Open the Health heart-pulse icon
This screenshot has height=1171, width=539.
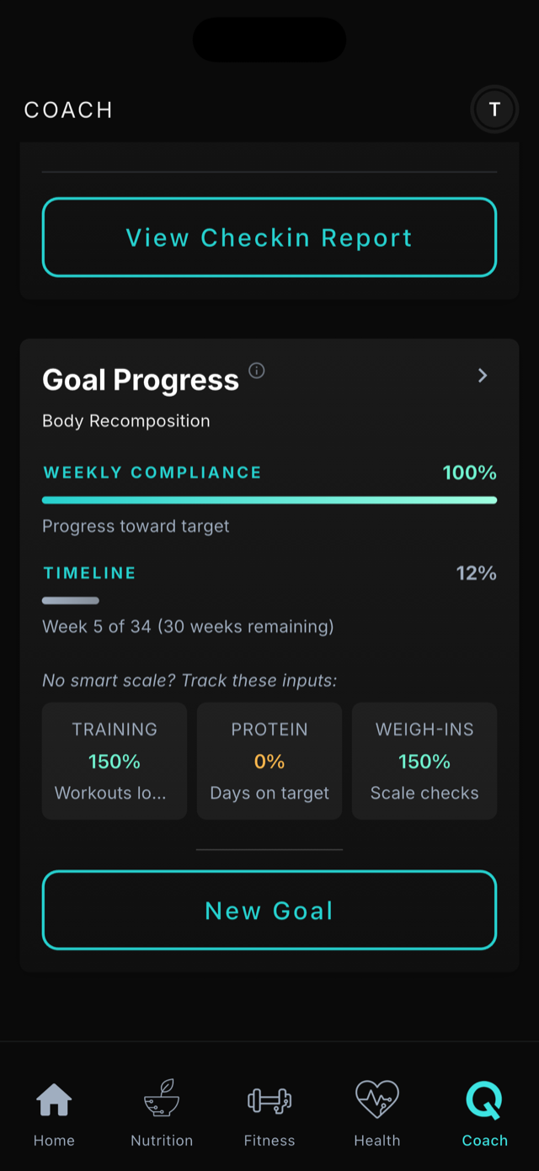377,1098
